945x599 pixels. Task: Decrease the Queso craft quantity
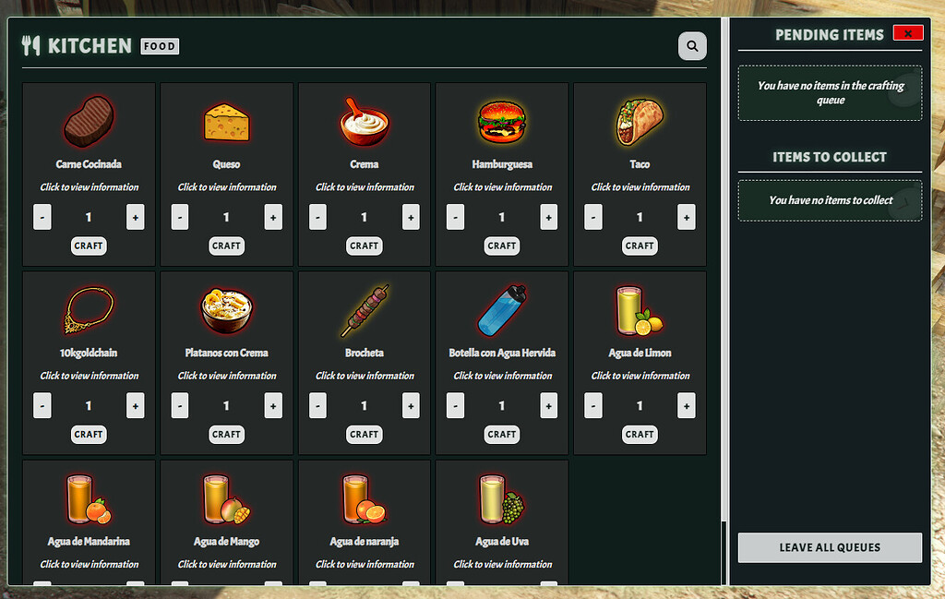pos(180,217)
